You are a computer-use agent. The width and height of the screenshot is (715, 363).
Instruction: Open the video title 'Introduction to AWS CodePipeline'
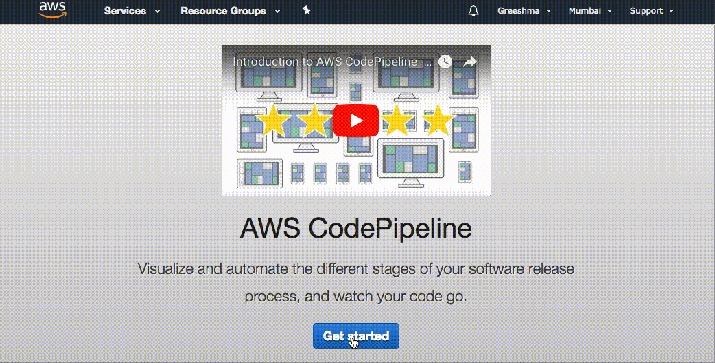point(332,62)
